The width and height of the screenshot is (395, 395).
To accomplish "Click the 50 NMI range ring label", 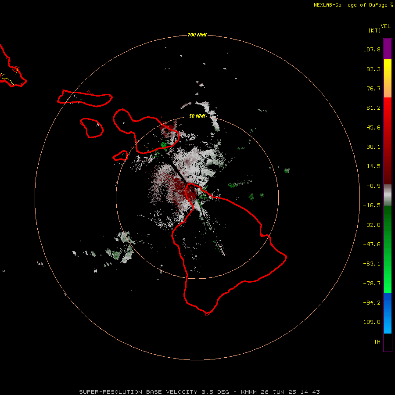I will (x=197, y=116).
